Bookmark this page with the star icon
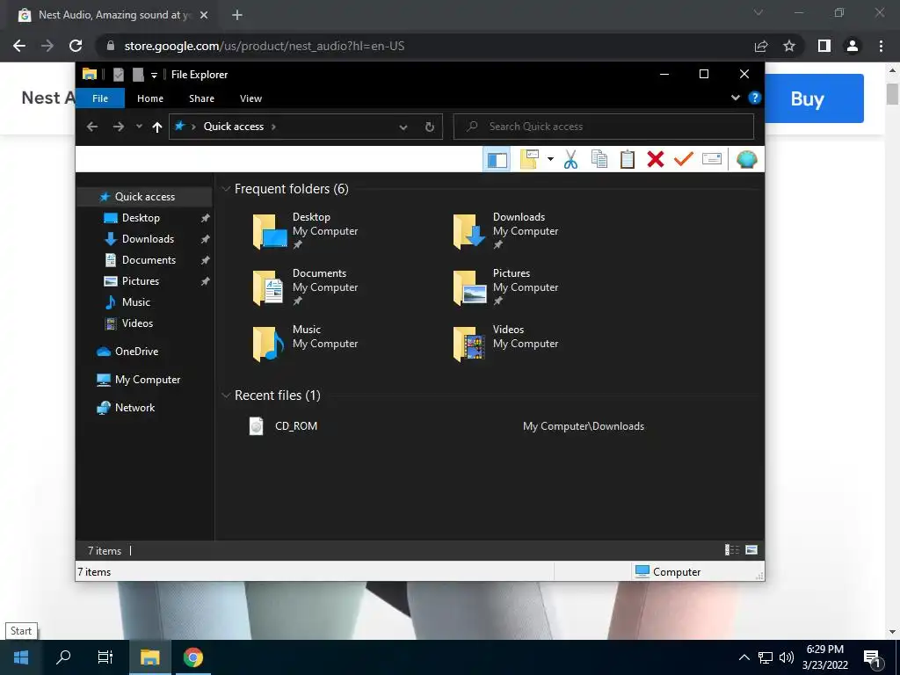900x675 pixels. tap(789, 46)
